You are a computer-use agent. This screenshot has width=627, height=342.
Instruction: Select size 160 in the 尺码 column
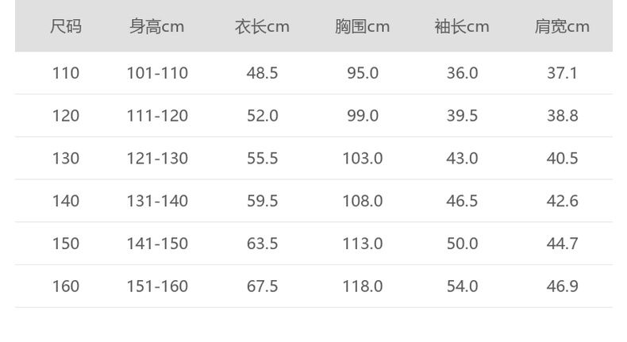coord(66,286)
